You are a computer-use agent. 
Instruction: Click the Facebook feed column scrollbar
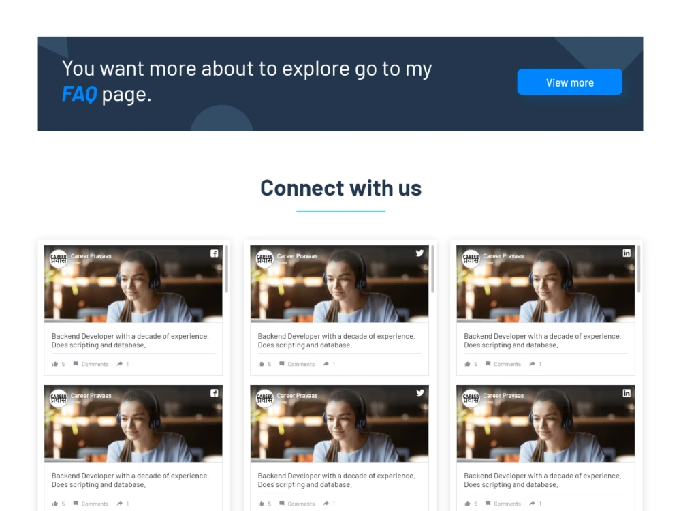226,269
